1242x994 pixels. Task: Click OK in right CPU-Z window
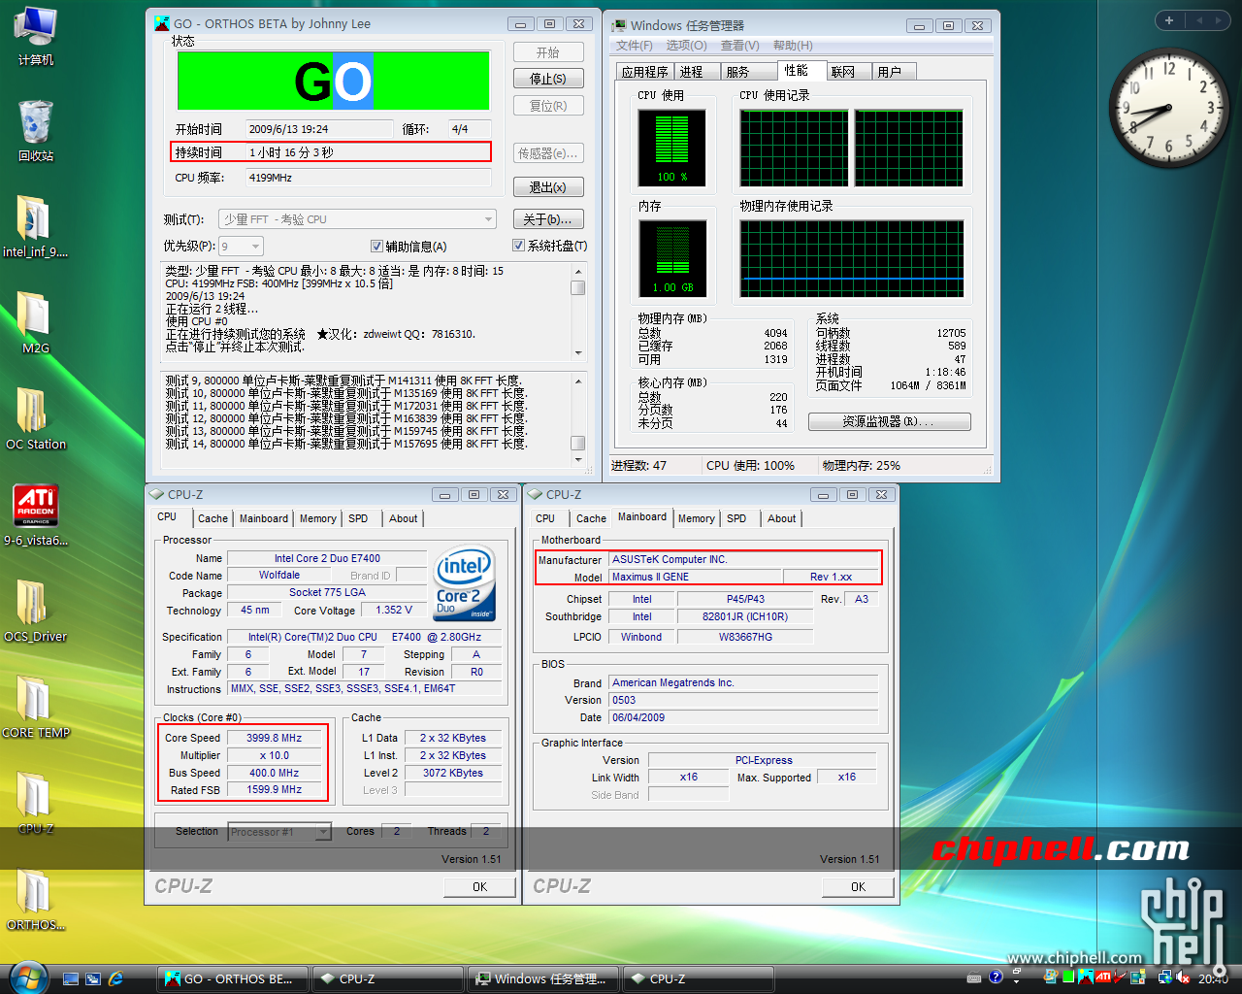(858, 887)
